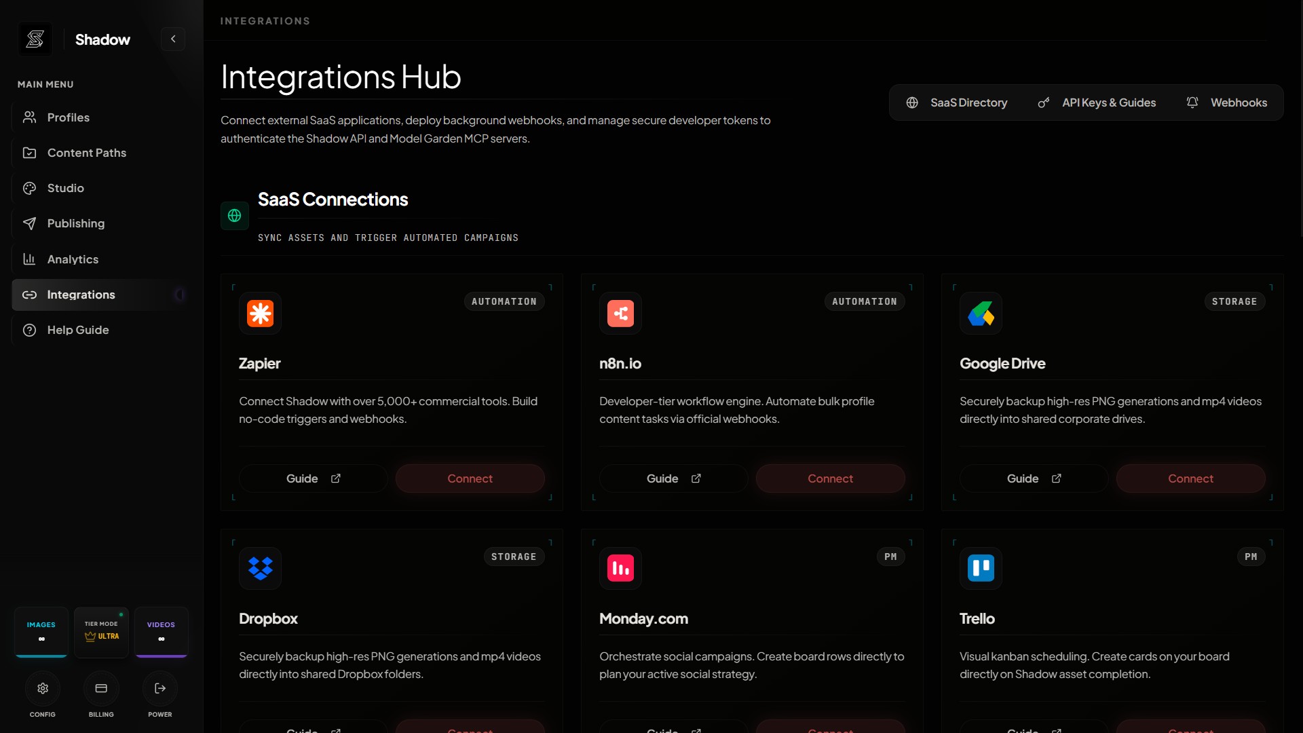Click the Dropbox app icon

click(261, 569)
